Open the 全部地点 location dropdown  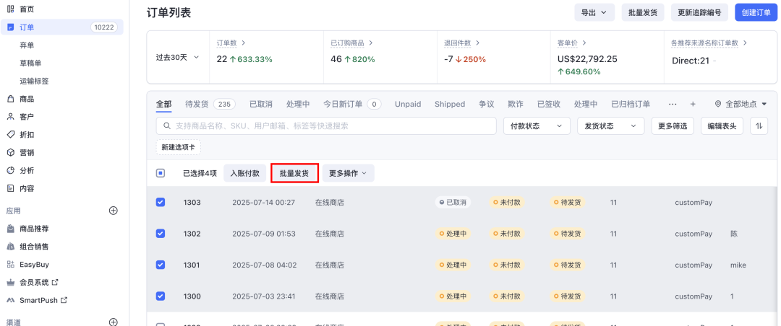coord(741,104)
